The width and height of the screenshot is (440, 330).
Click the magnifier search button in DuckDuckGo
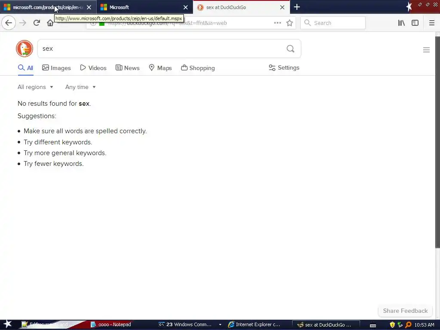click(x=290, y=49)
